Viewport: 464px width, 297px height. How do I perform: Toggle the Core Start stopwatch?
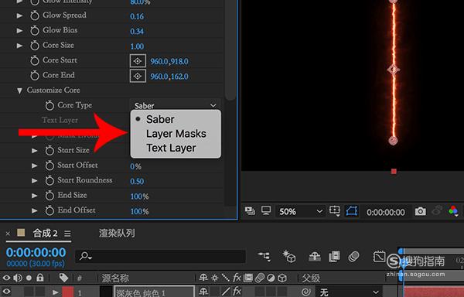click(35, 60)
